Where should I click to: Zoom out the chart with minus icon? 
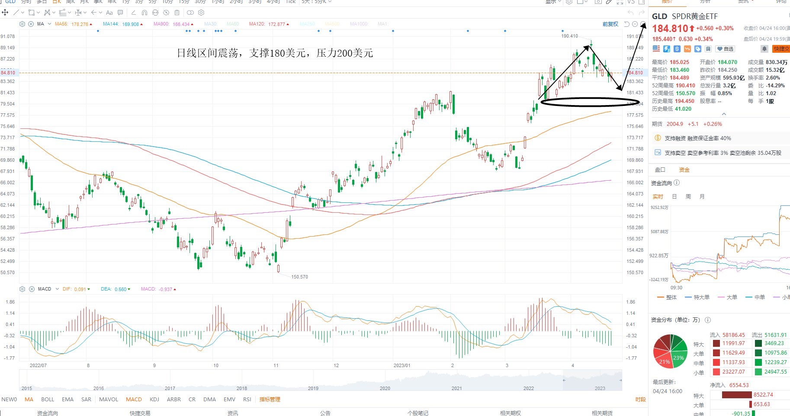(635, 24)
